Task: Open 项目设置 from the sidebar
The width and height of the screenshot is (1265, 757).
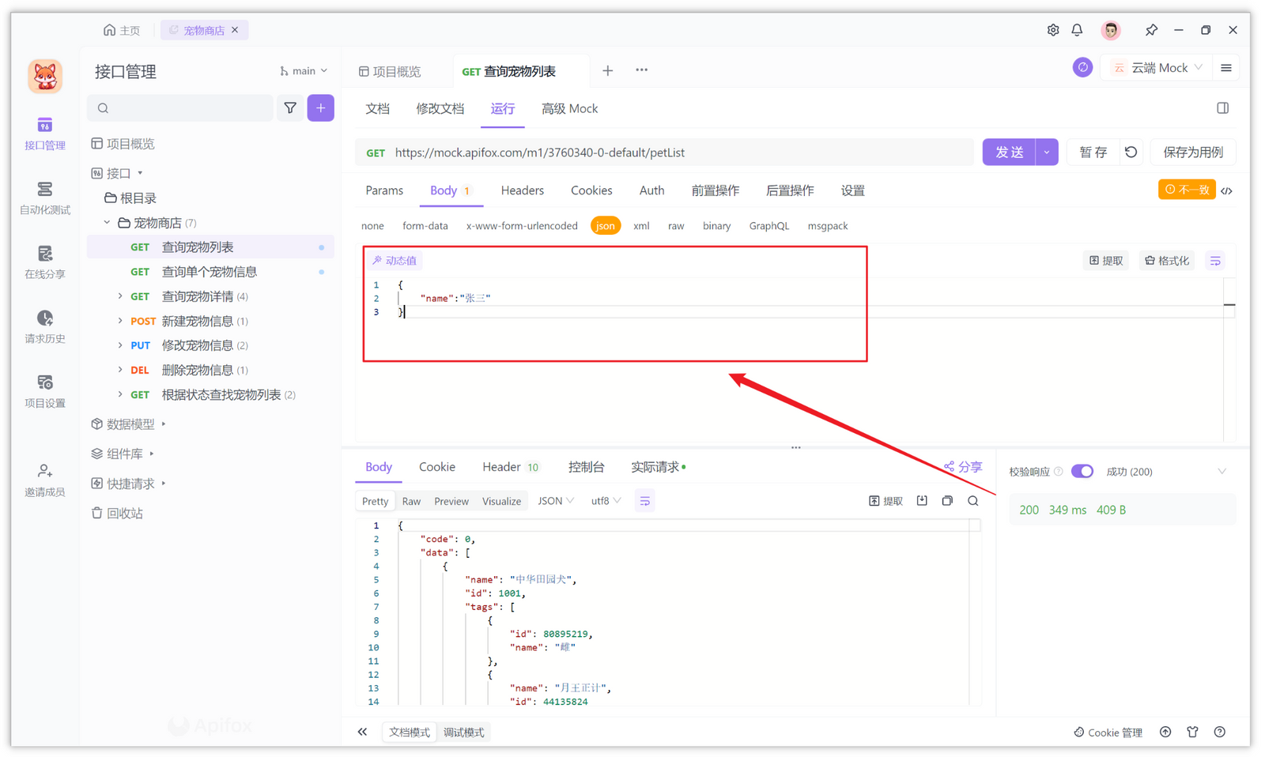Action: pos(44,390)
